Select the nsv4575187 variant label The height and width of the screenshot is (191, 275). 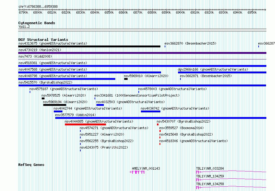pyautogui.click(x=64, y=89)
